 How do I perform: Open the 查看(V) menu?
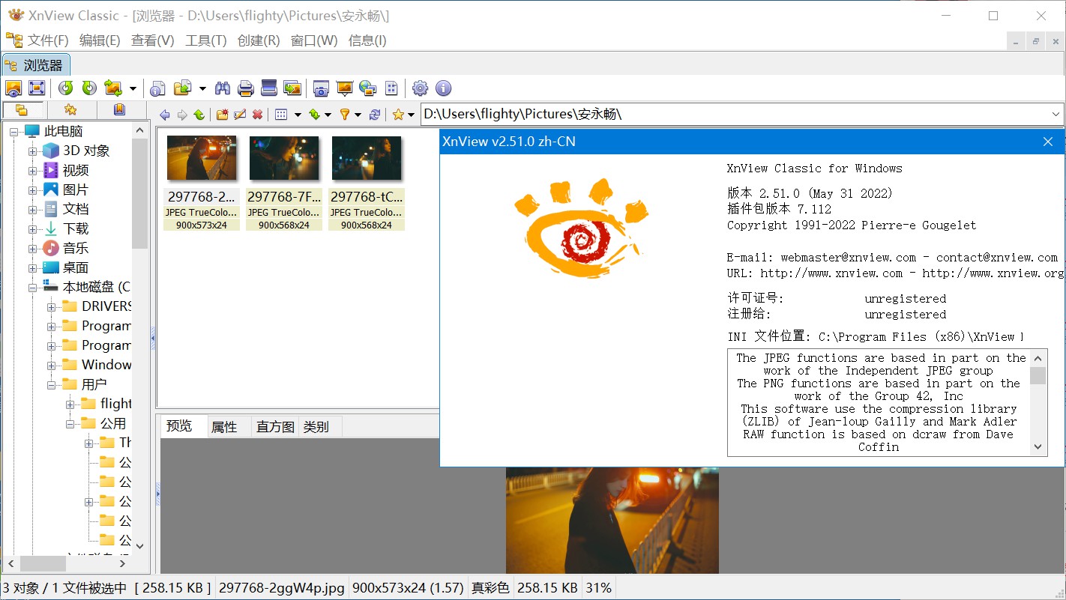click(x=152, y=40)
